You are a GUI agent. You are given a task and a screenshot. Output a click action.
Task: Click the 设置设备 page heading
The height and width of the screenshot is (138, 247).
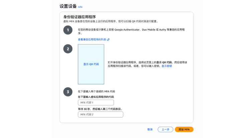[68, 6]
